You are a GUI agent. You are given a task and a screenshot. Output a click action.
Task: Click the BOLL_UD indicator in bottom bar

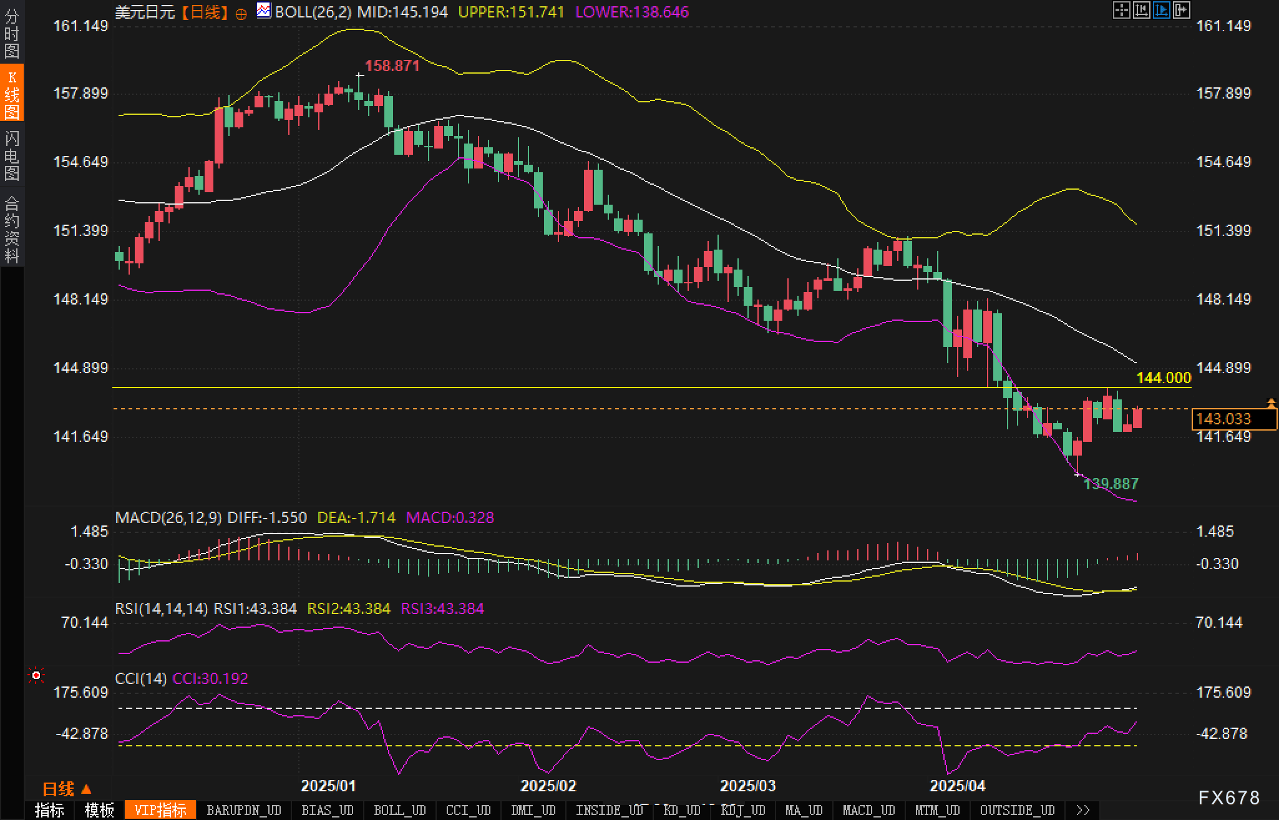click(399, 810)
